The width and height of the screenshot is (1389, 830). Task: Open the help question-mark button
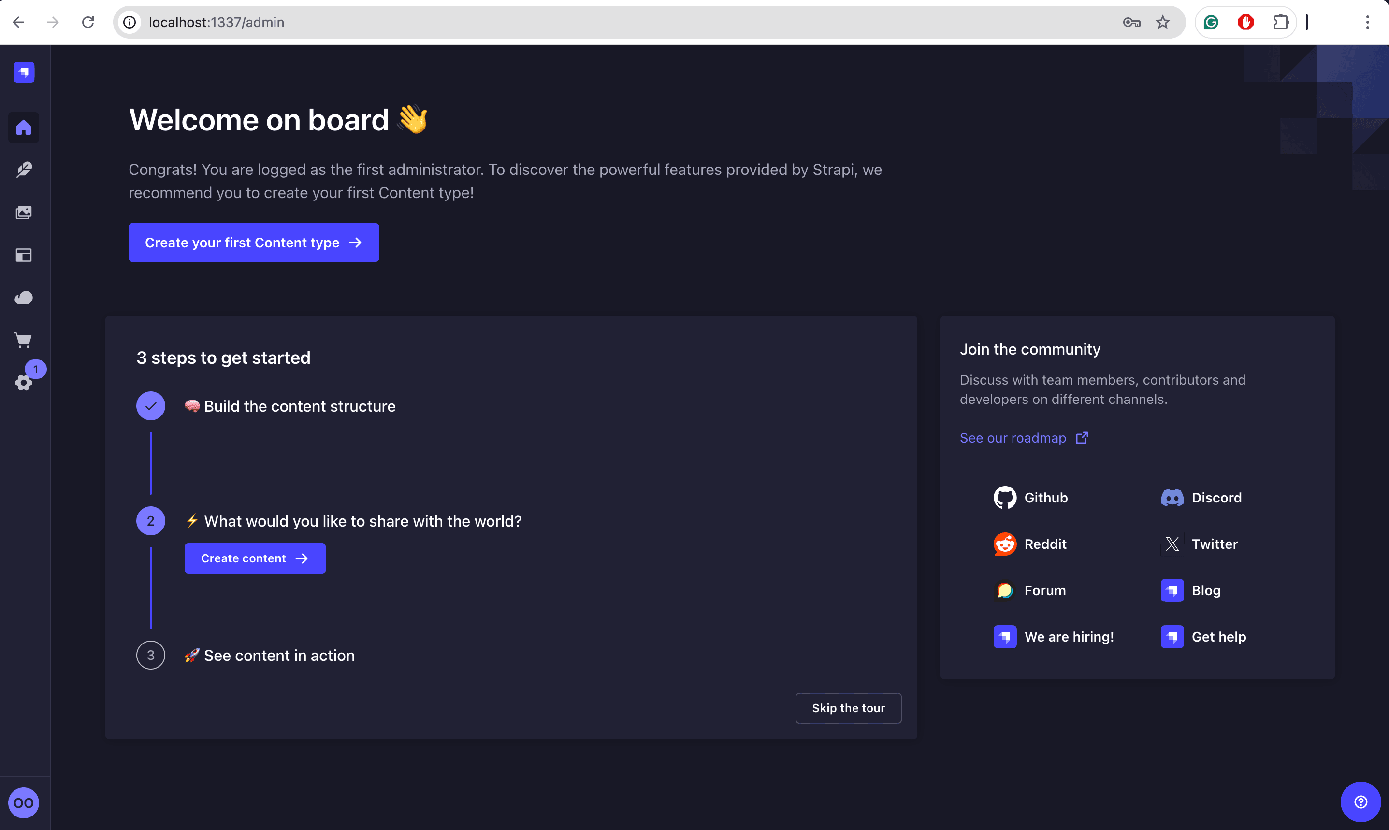pos(1360,801)
